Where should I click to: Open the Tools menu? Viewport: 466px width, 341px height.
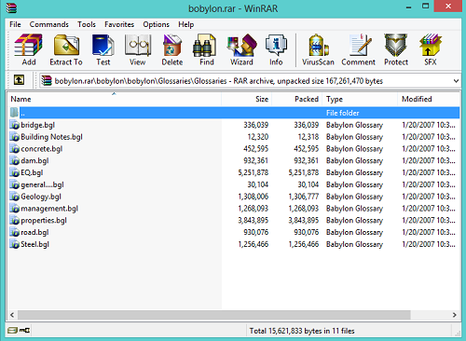(x=87, y=24)
